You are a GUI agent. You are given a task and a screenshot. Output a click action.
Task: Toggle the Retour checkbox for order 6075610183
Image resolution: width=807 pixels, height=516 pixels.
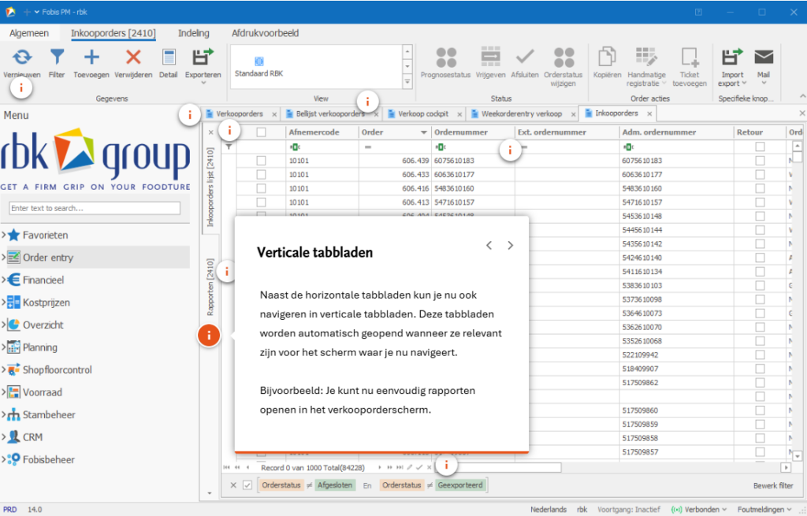coord(760,161)
